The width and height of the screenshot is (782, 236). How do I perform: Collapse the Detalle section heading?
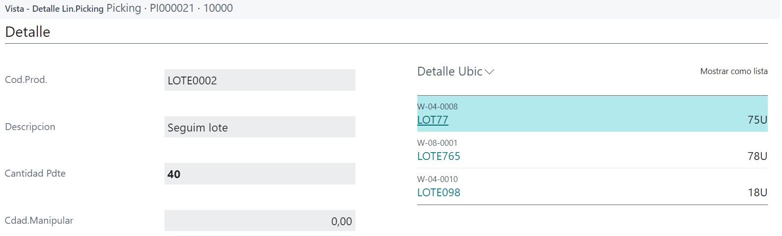coord(27,32)
